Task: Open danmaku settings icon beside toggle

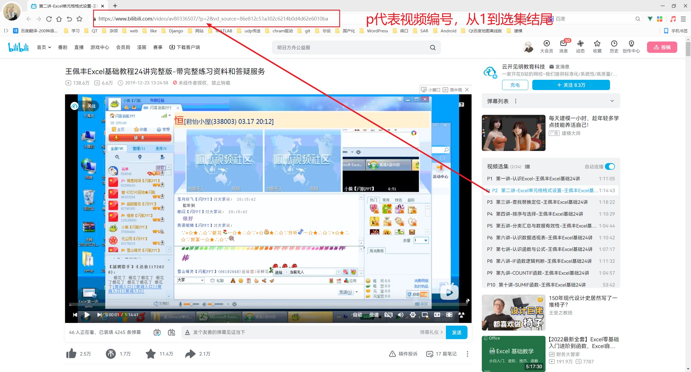Action: [x=171, y=332]
